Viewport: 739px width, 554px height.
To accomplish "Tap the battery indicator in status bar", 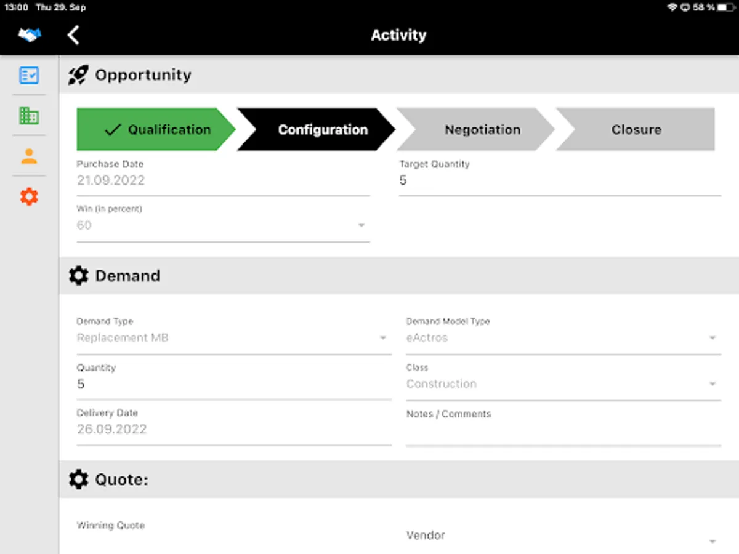I will pos(726,7).
